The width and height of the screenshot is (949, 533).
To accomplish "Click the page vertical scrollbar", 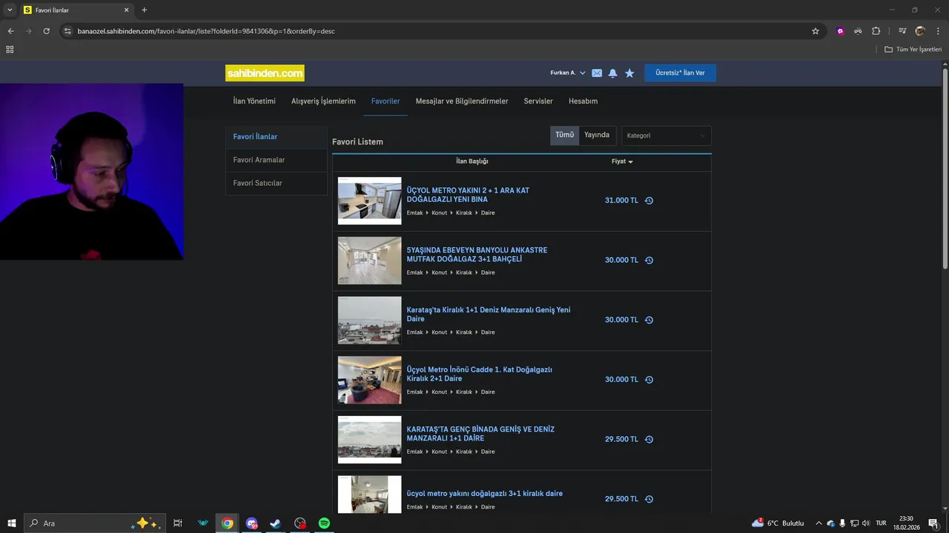I will tap(945, 168).
